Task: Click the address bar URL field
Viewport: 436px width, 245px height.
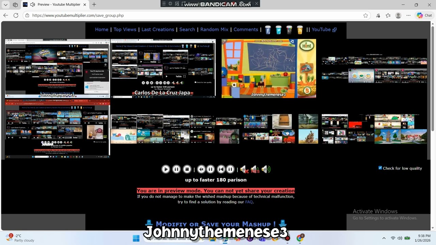Action: pyautogui.click(x=196, y=15)
